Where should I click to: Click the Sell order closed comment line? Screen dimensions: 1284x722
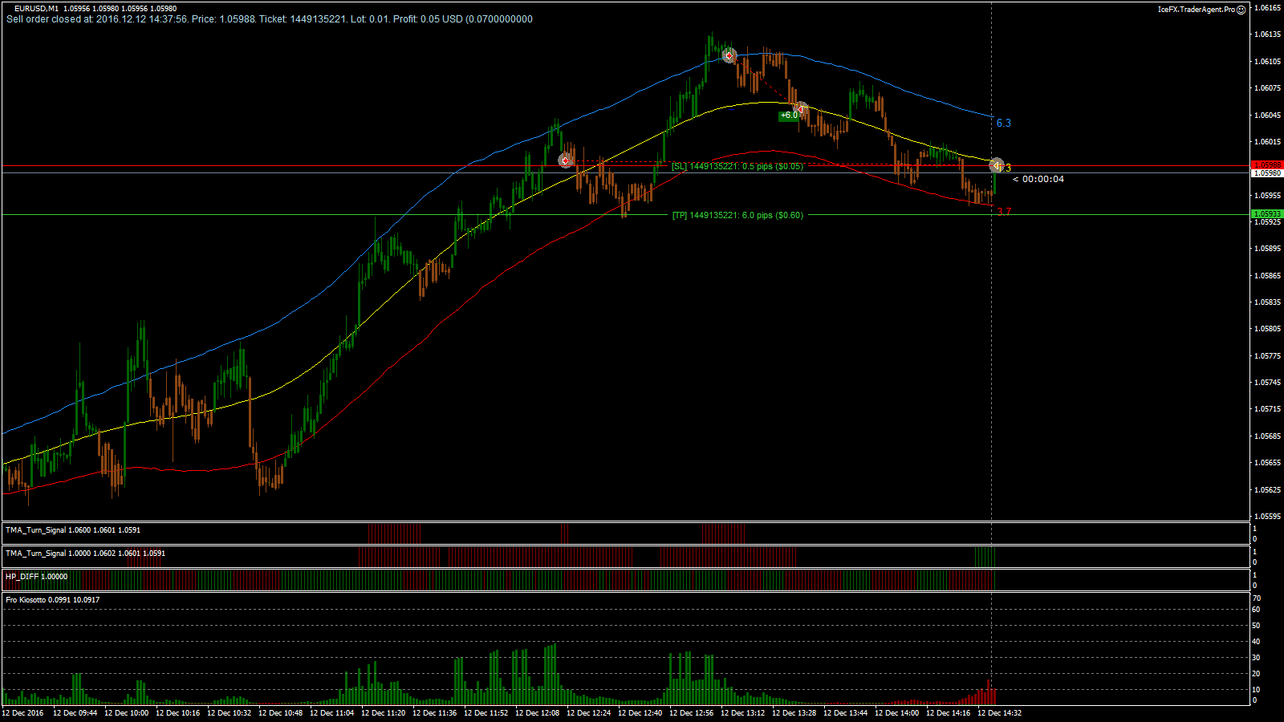pyautogui.click(x=270, y=19)
